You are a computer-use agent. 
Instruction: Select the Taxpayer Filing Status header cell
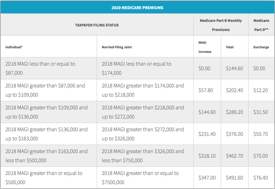point(97,24)
